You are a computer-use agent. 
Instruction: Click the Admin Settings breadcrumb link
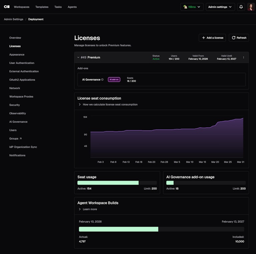(14, 19)
